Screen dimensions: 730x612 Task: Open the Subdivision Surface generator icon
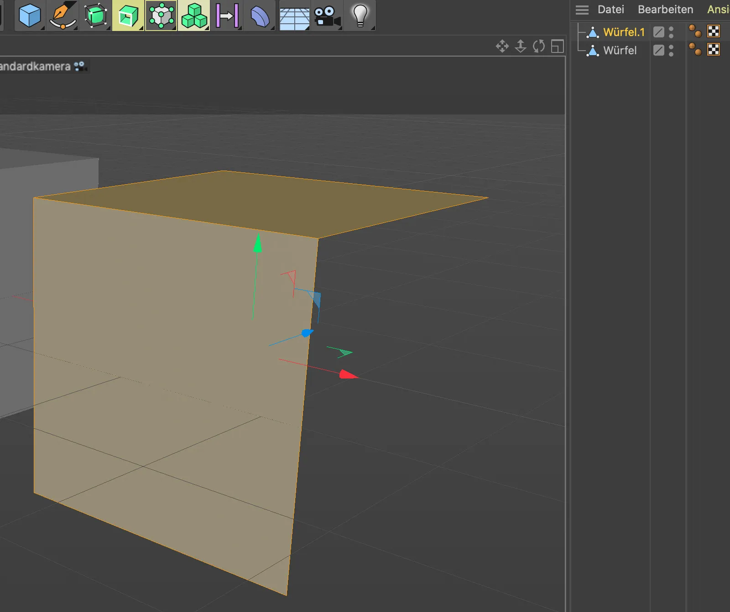click(x=95, y=15)
